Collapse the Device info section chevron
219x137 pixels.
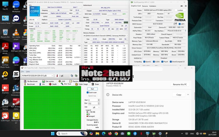click(x=188, y=95)
